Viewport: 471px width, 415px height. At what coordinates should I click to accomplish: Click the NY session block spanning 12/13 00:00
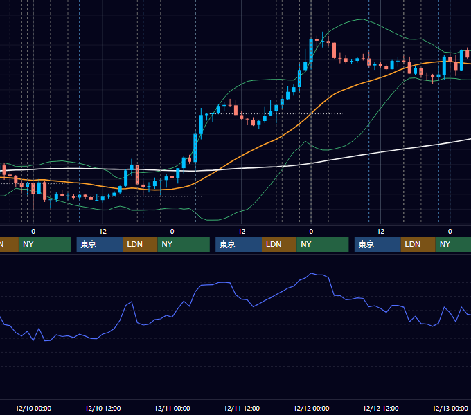click(x=453, y=244)
